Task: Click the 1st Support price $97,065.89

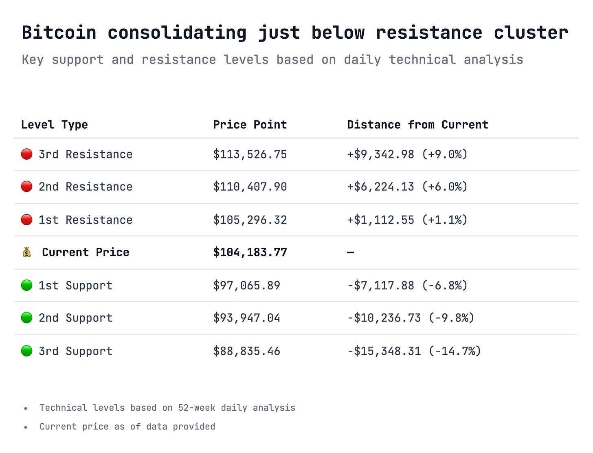Action: 246,285
